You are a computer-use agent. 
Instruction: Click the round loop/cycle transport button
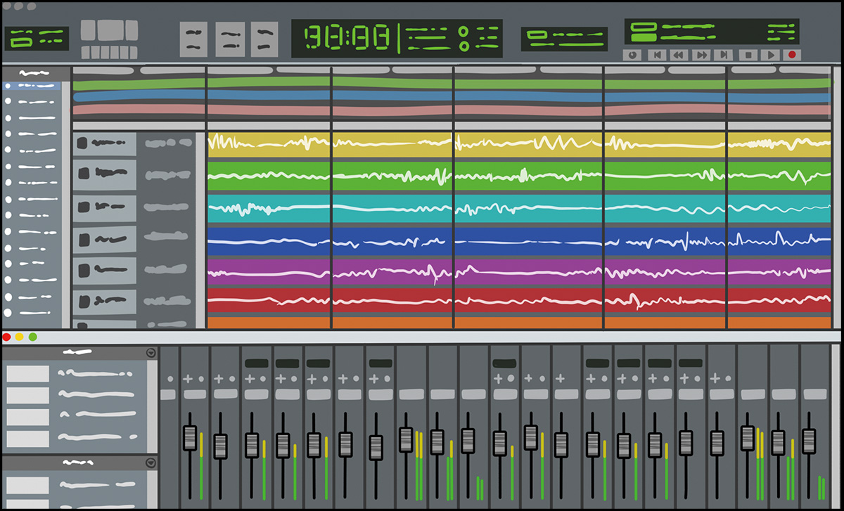click(632, 54)
